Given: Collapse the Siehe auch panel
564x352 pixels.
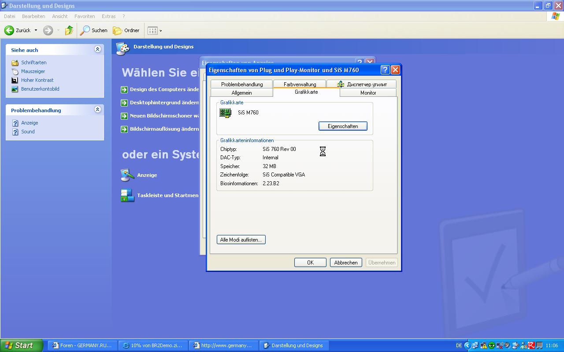Looking at the screenshot, I should coord(97,49).
